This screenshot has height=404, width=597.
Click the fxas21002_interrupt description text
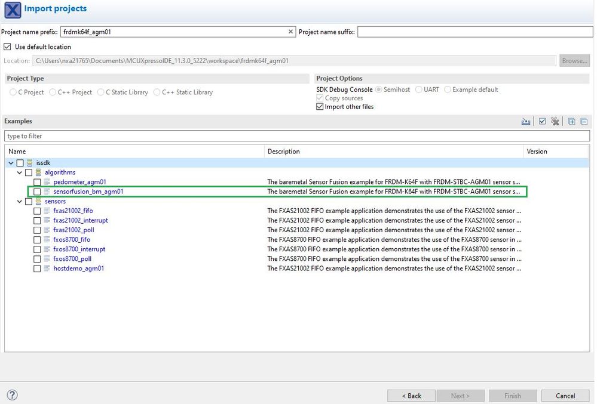click(394, 220)
